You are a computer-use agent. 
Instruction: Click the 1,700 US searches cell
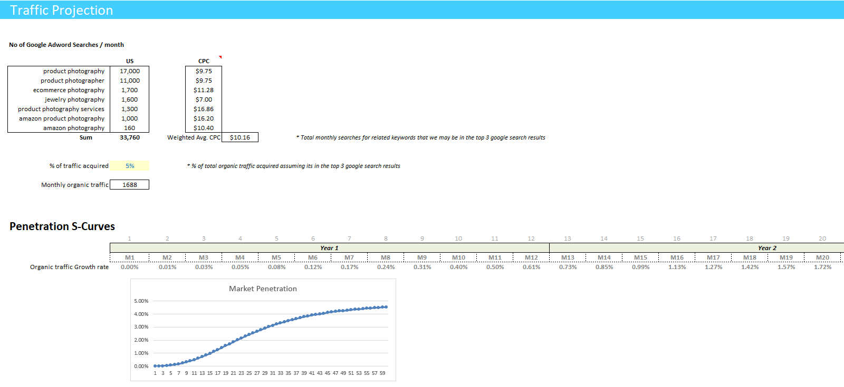(x=130, y=90)
